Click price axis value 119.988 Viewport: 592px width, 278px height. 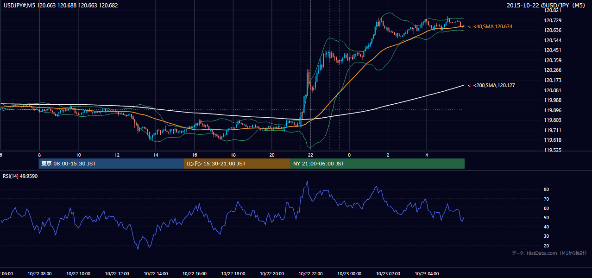[x=552, y=100]
